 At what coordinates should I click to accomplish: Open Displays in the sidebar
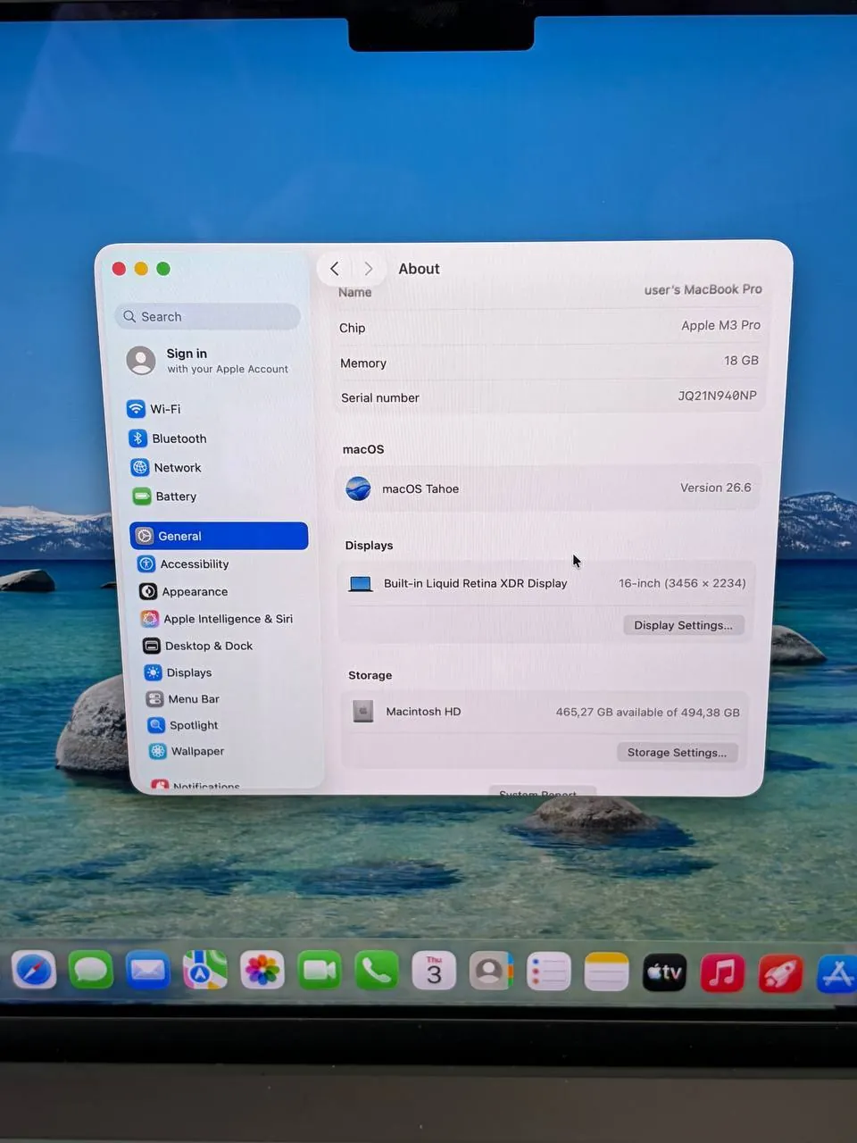pos(178,672)
